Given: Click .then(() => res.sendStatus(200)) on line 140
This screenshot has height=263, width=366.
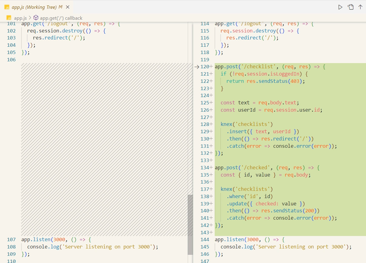Looking at the screenshot, I should (x=273, y=211).
